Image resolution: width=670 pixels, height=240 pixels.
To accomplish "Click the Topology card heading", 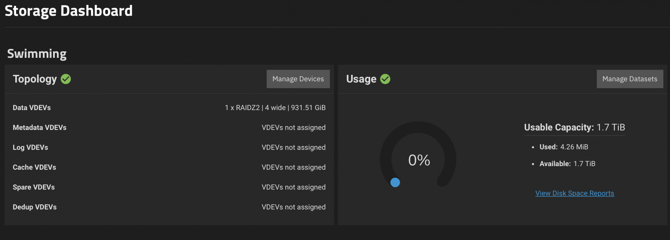I will [35, 79].
